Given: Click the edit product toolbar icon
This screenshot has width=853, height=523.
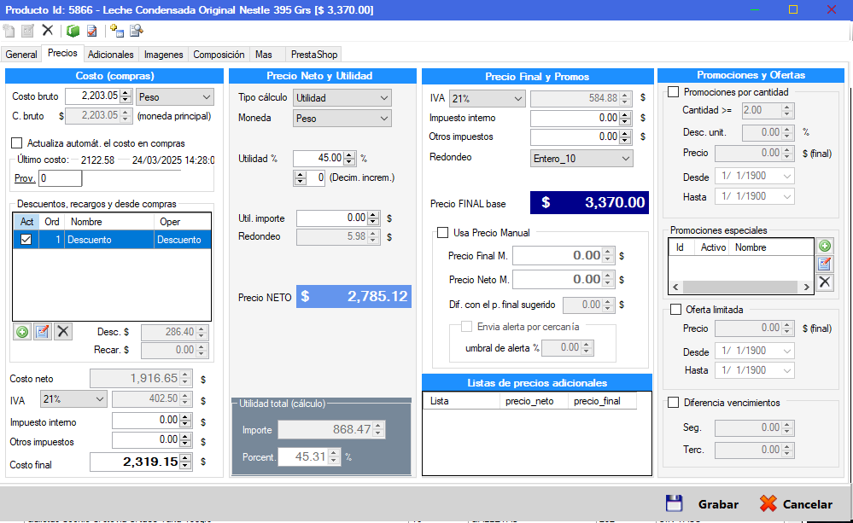Looking at the screenshot, I should tap(27, 31).
